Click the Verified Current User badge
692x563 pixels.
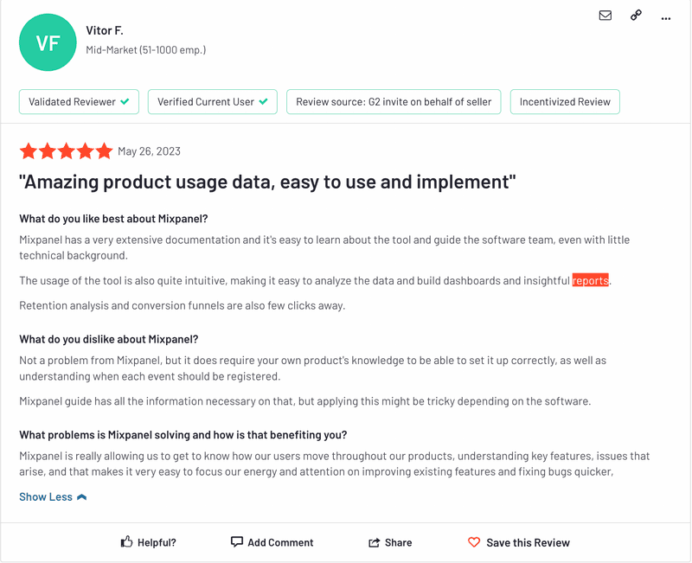pyautogui.click(x=212, y=102)
